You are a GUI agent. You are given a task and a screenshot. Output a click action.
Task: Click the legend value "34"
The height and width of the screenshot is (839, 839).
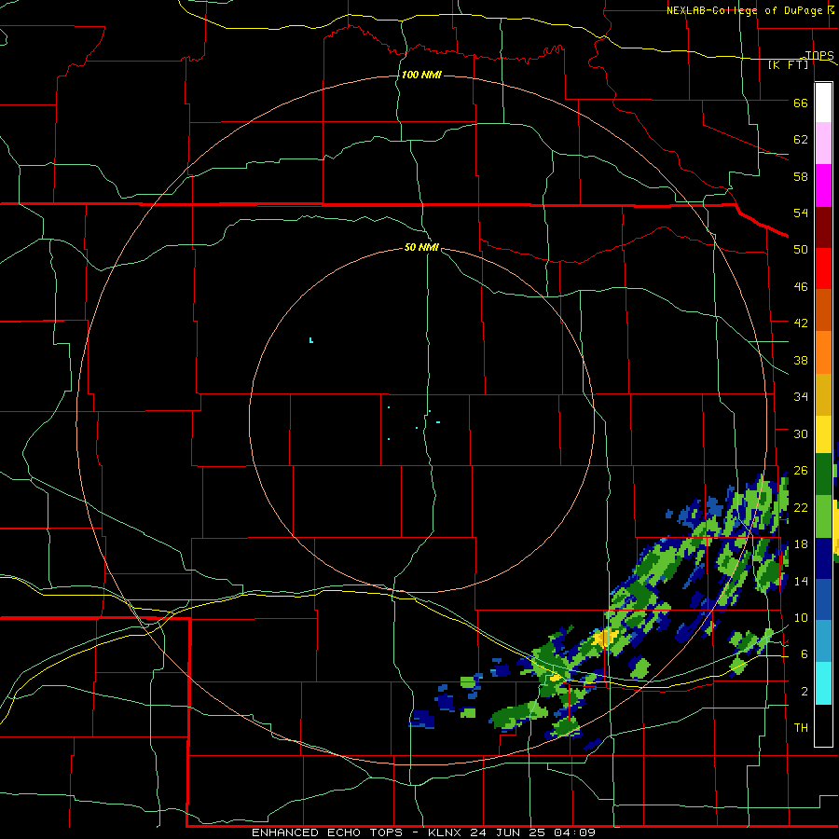pyautogui.click(x=801, y=397)
